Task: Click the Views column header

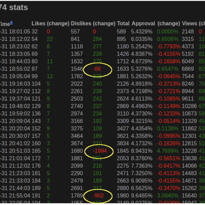Action: point(189,24)
